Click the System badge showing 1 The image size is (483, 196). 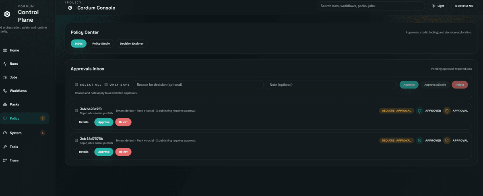[43, 133]
